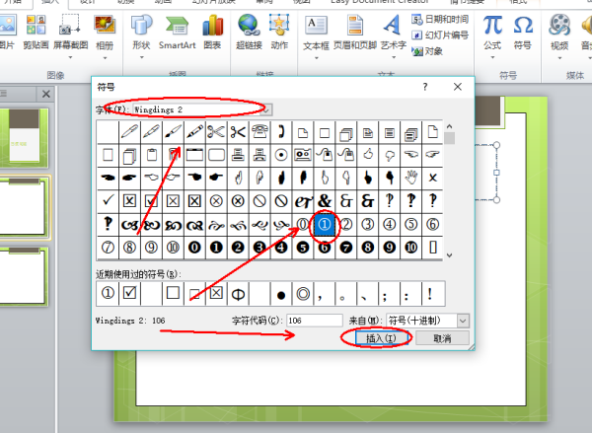Expand the 公式 dropdown arrow
Screen dimensions: 592x433
(x=493, y=57)
